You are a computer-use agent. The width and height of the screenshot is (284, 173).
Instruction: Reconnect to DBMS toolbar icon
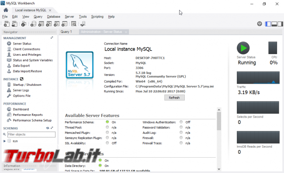83,24
